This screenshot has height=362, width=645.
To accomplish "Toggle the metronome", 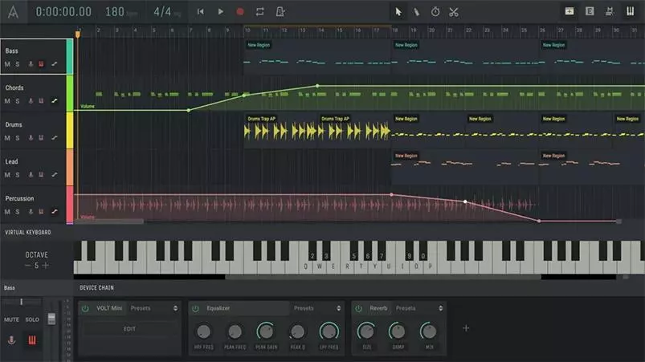I will tap(280, 12).
